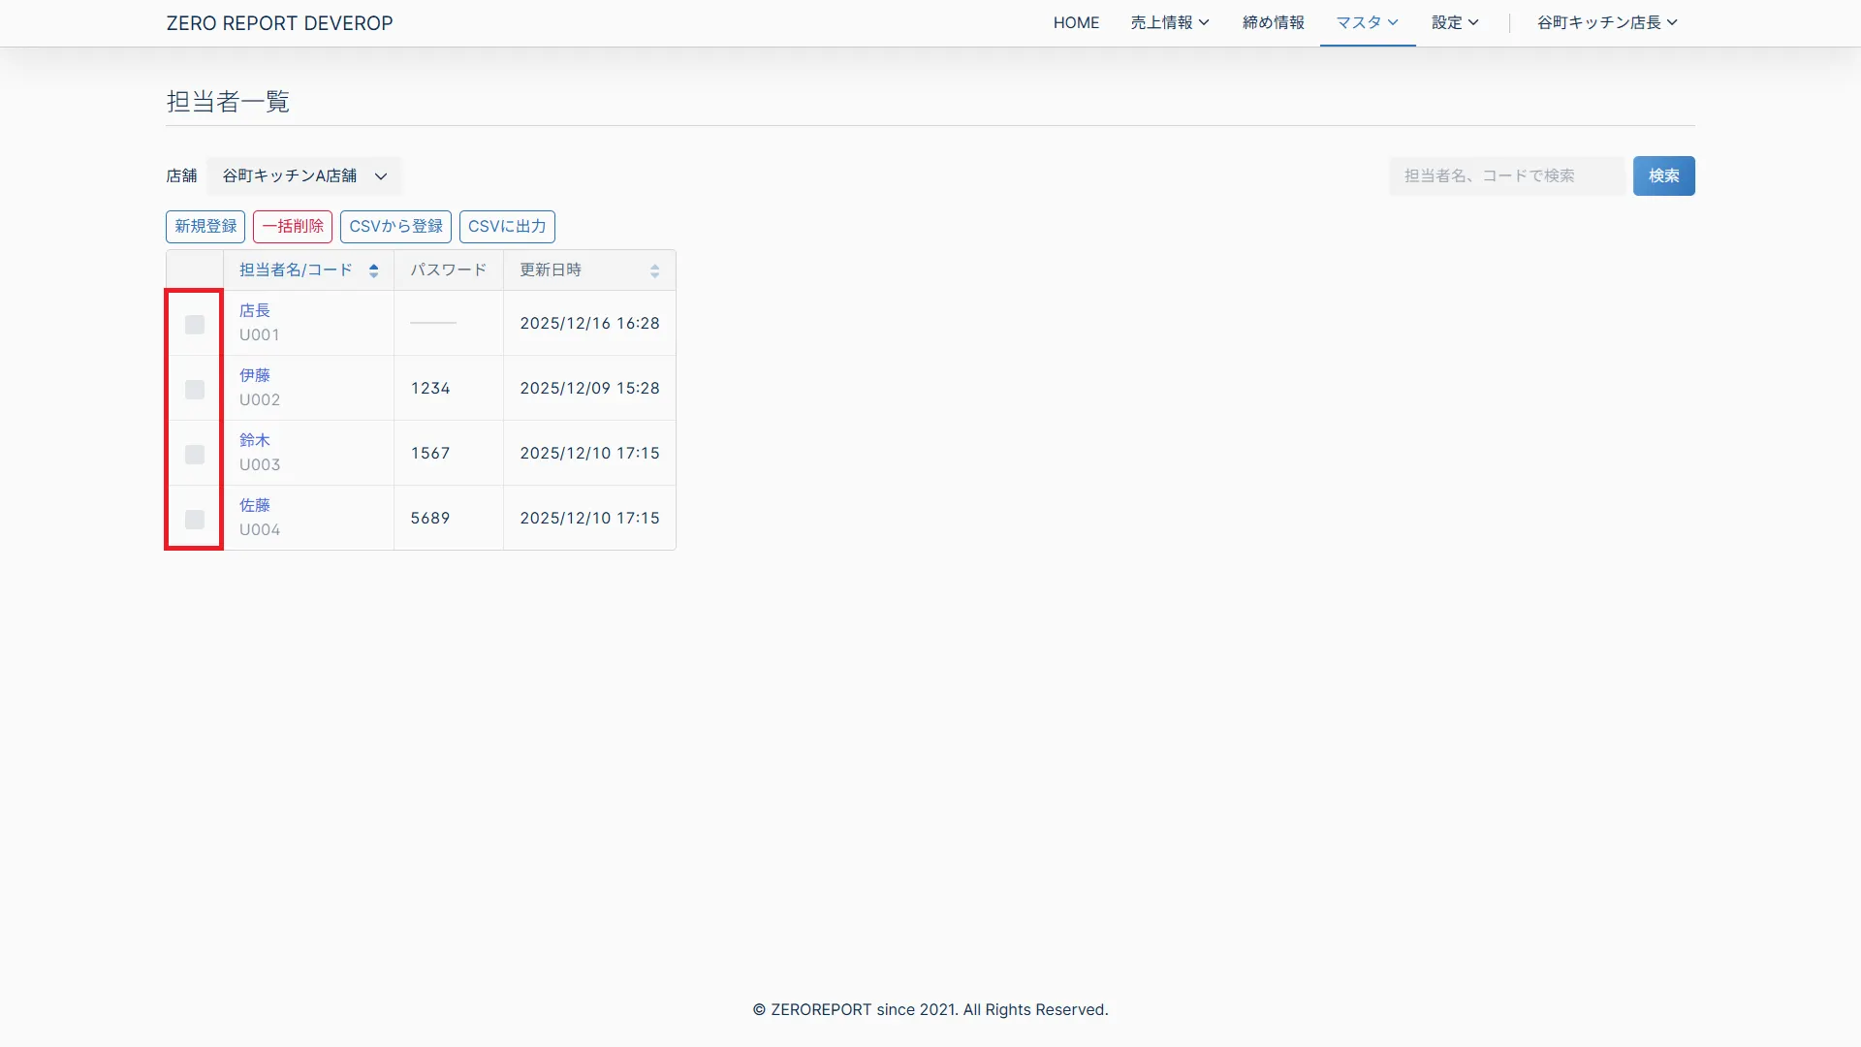The width and height of the screenshot is (1861, 1047).
Task: Mark the 佐藤 U004 row checkbox
Action: (195, 520)
